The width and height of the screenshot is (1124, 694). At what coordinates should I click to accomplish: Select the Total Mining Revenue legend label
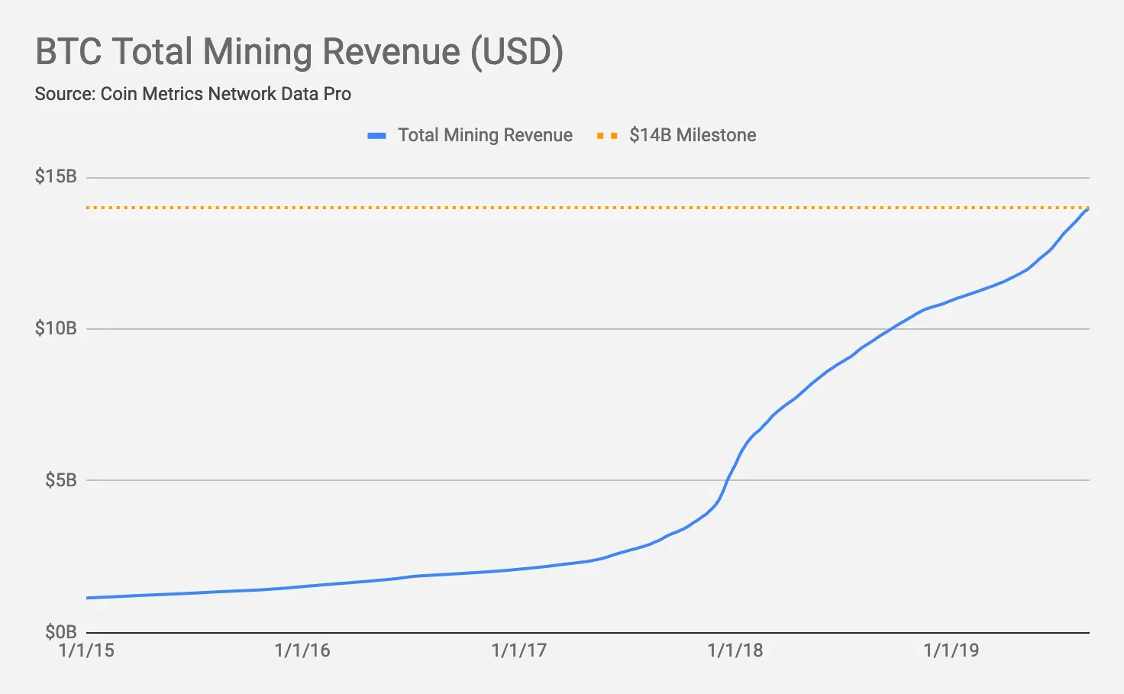click(x=485, y=135)
